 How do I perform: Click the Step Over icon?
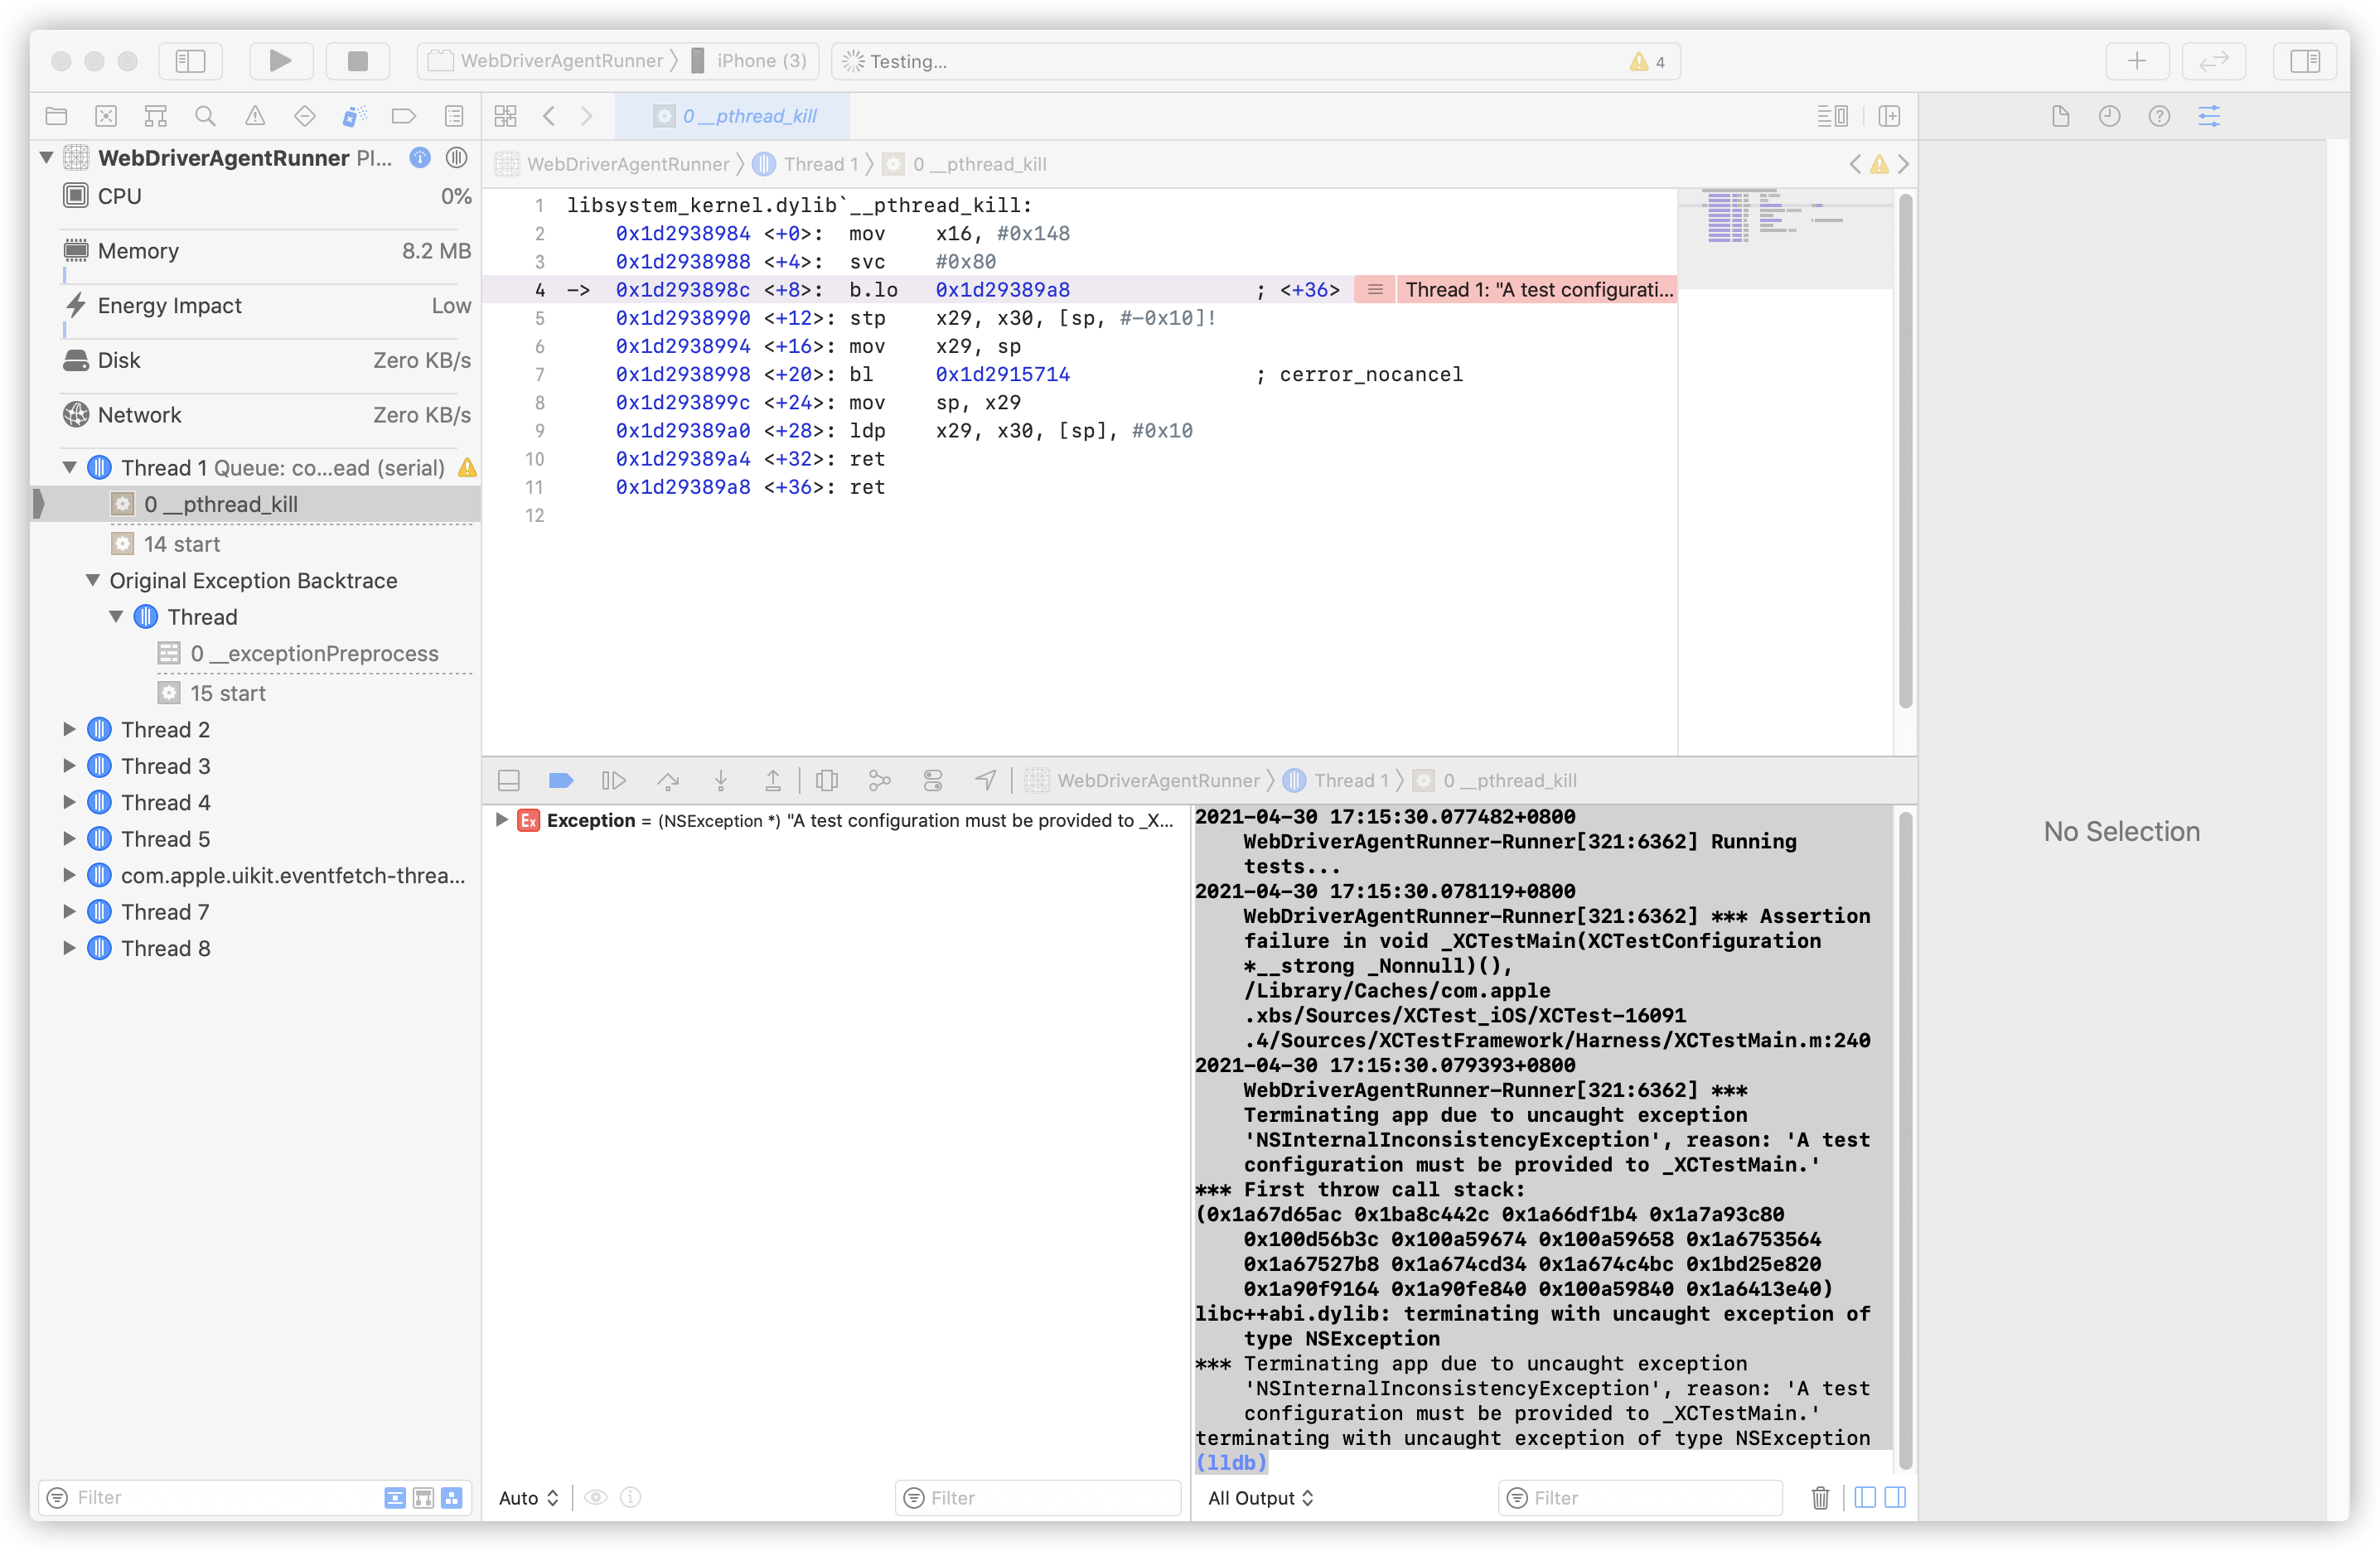coord(668,780)
